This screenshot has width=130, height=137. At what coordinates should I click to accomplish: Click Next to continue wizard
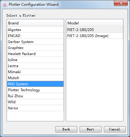tap(90, 129)
